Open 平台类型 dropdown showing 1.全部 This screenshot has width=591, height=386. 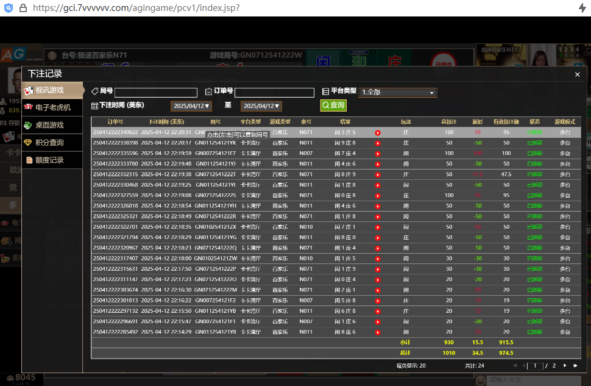pyautogui.click(x=398, y=93)
